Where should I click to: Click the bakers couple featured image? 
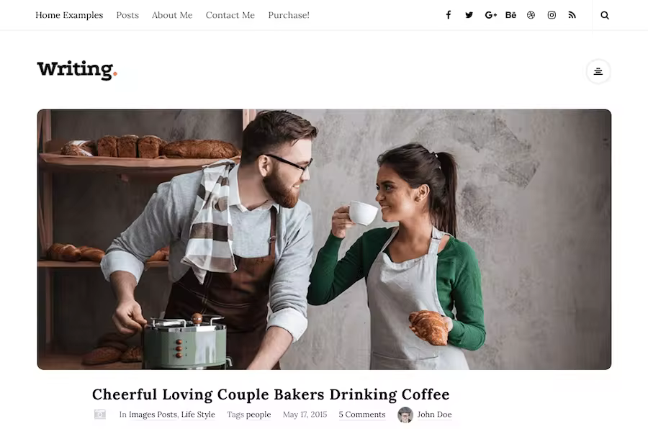324,239
